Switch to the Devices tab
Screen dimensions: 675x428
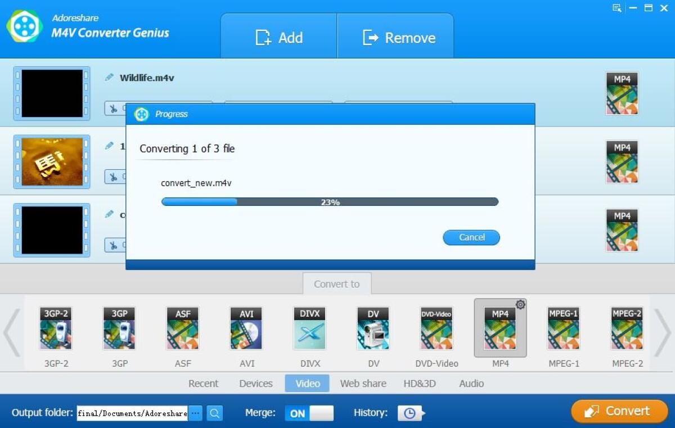pyautogui.click(x=255, y=383)
